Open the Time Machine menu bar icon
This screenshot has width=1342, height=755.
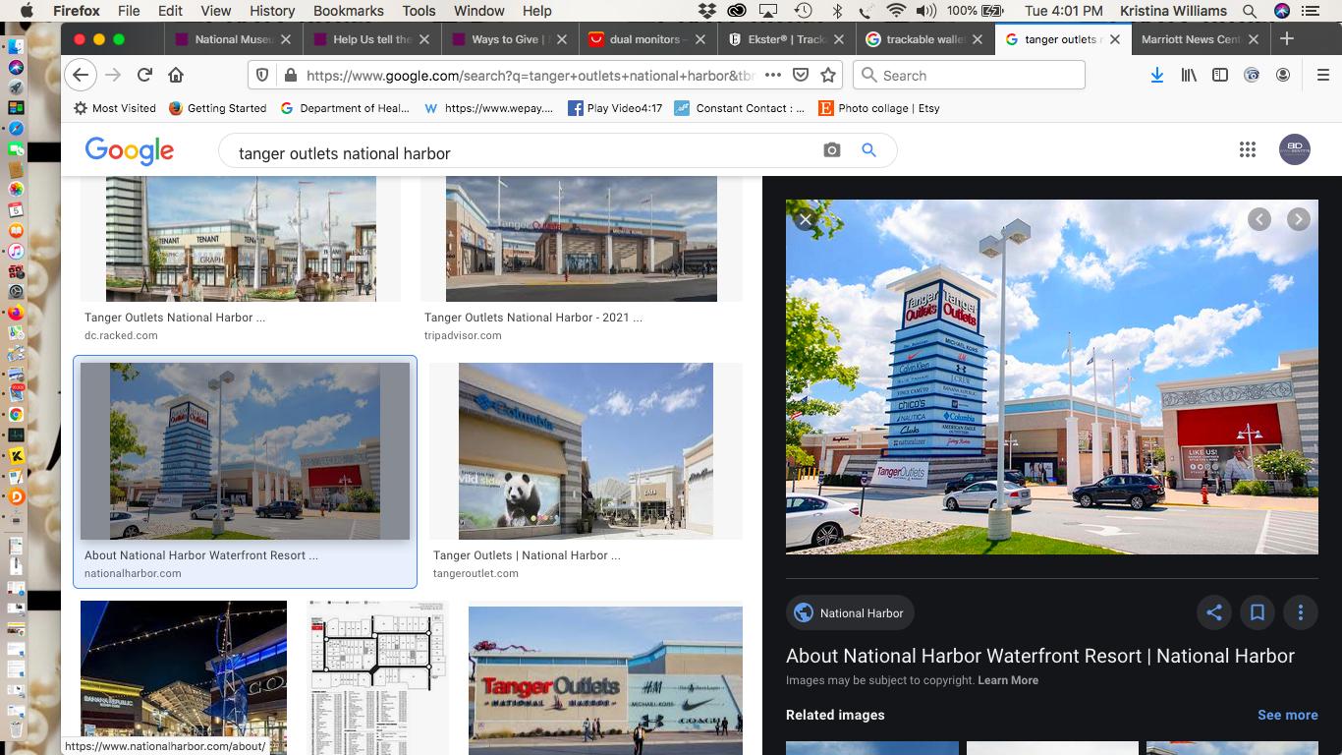tap(803, 11)
